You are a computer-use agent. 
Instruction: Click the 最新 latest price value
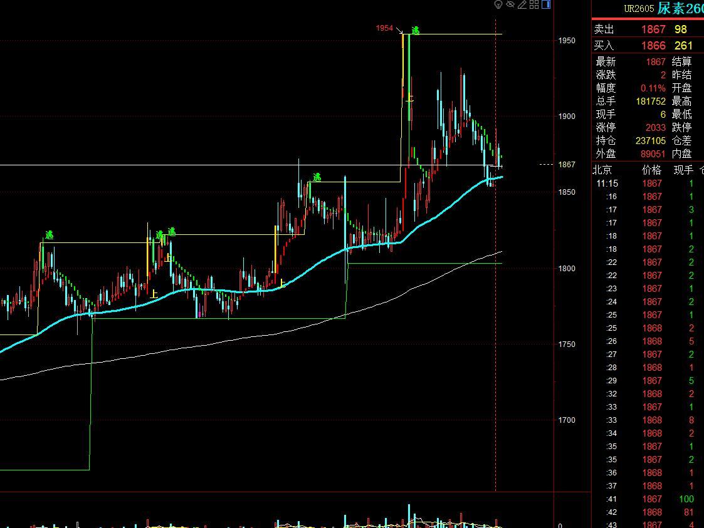point(656,62)
